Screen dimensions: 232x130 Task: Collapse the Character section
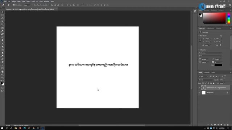click(x=199, y=50)
